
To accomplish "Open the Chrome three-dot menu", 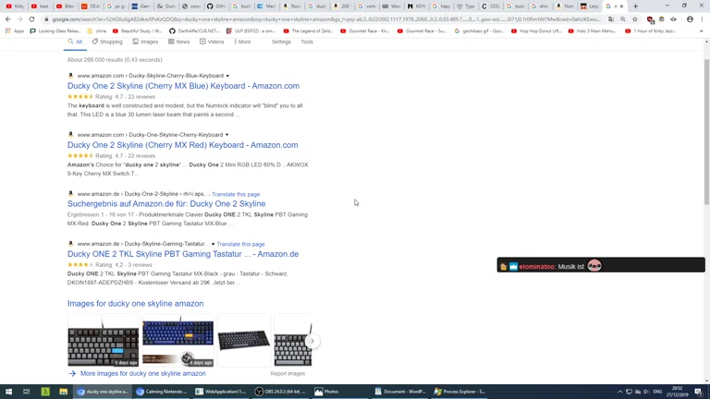I will point(703,19).
